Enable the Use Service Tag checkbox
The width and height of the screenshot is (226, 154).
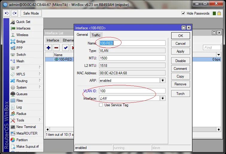[x=101, y=105]
